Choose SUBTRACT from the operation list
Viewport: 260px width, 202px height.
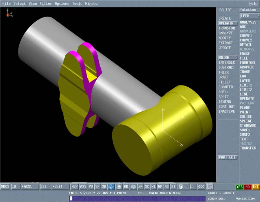(227, 67)
